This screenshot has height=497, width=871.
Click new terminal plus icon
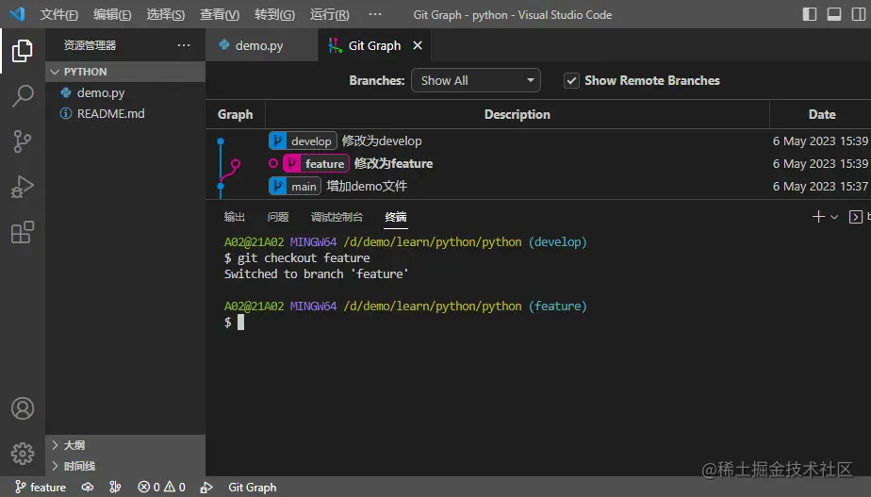[x=817, y=217]
